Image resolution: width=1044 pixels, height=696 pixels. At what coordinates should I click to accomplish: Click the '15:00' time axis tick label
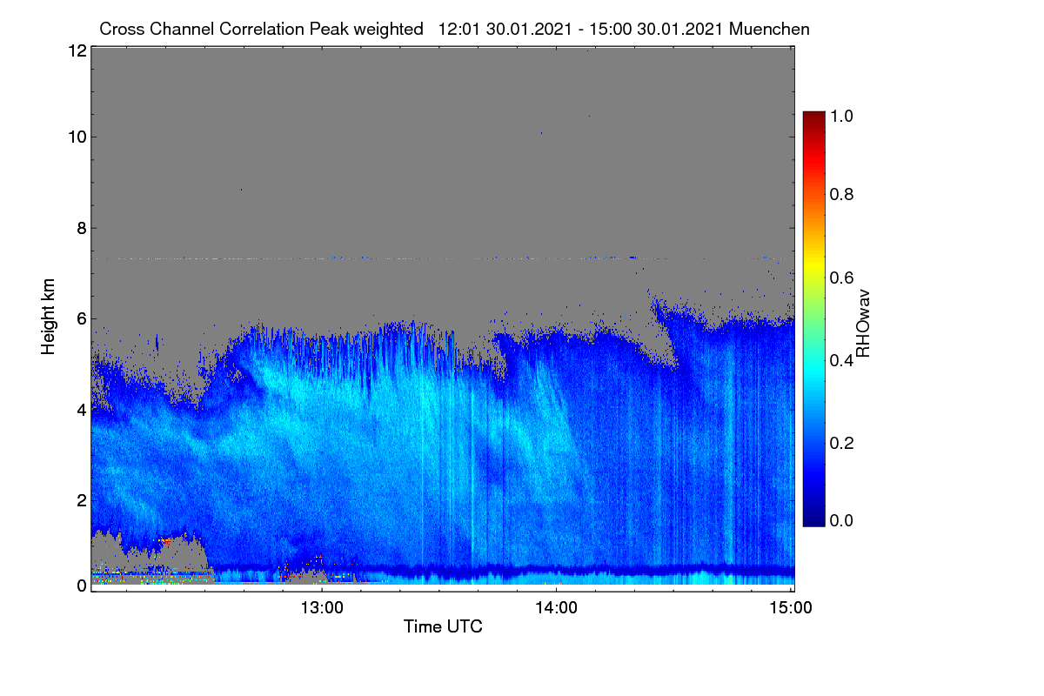[x=792, y=608]
